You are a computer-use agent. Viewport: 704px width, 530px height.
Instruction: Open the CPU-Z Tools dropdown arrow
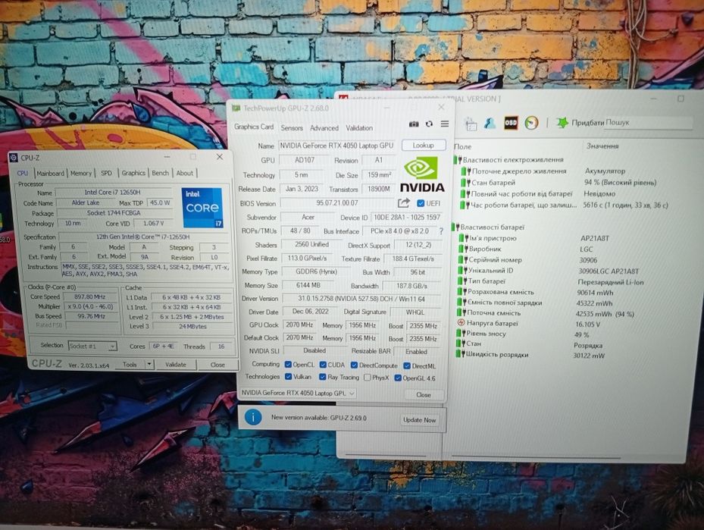pos(149,364)
